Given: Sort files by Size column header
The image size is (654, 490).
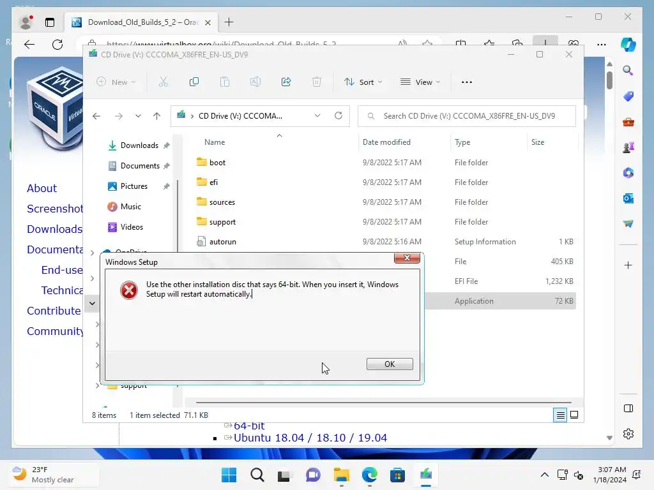Looking at the screenshot, I should tap(538, 142).
